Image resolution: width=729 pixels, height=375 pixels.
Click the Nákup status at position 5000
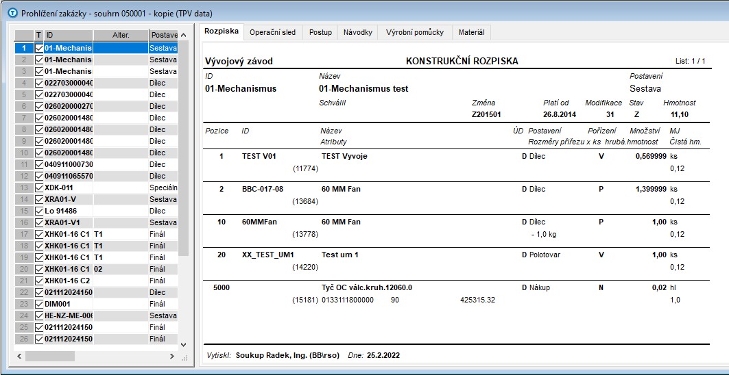pyautogui.click(x=539, y=287)
